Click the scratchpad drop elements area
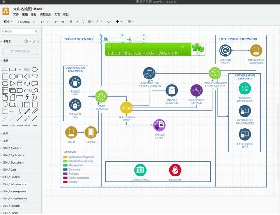The image size is (280, 215). pyautogui.click(x=20, y=51)
